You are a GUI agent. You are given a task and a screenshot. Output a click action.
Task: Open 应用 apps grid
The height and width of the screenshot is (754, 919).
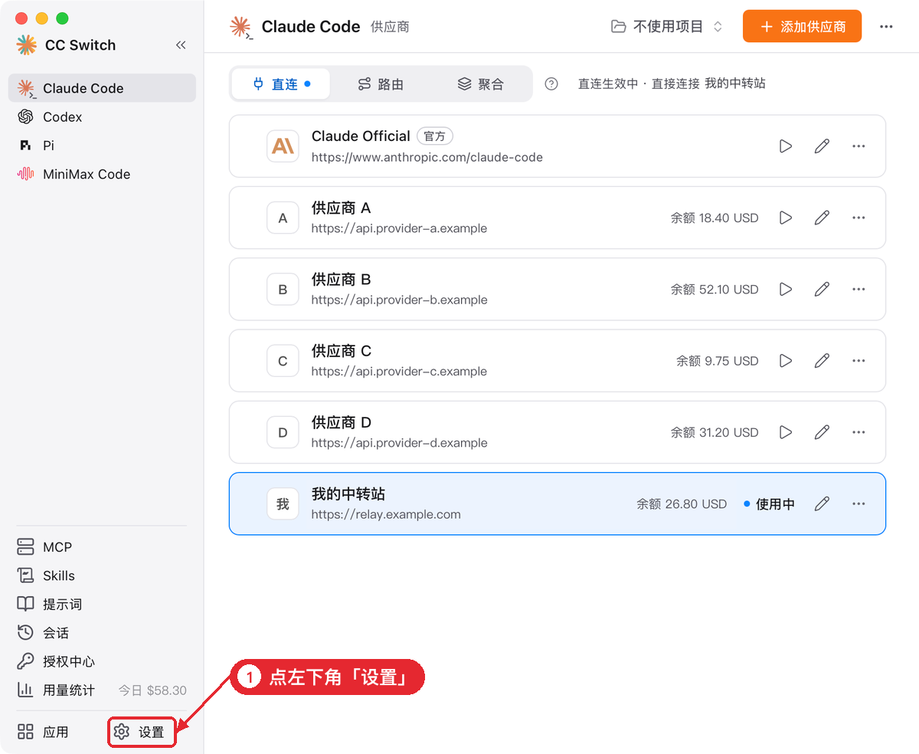pos(44,732)
